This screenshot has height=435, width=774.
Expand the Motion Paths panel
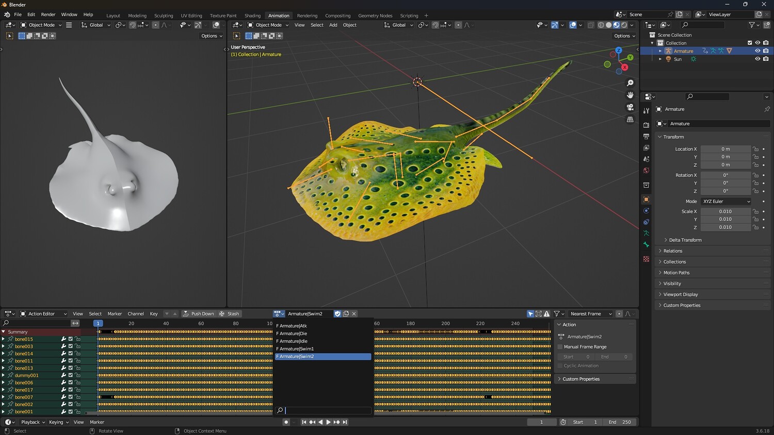pyautogui.click(x=676, y=273)
